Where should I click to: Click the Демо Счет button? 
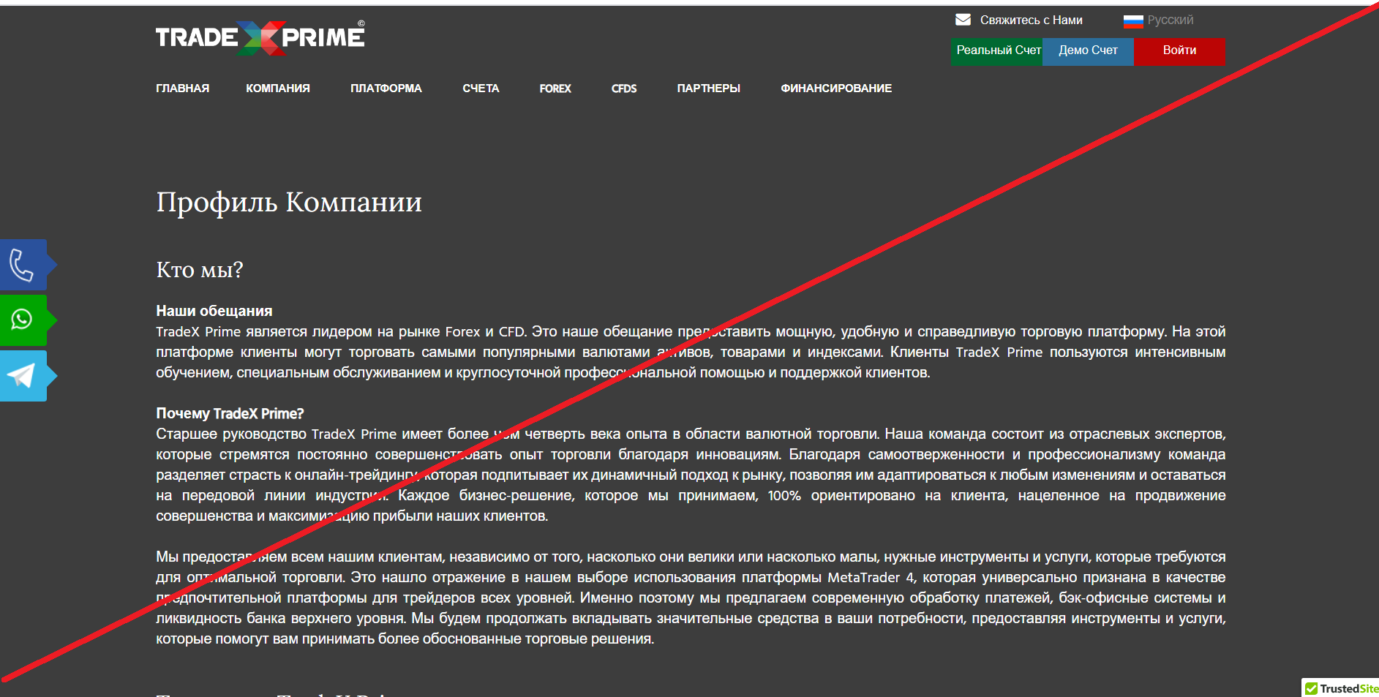point(1088,51)
